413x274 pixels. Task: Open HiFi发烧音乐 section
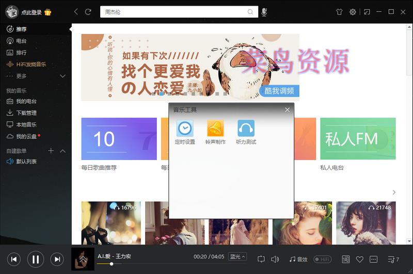(x=36, y=64)
